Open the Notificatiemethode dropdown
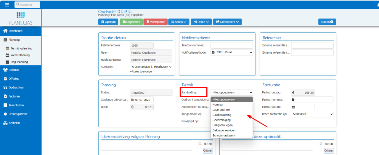The height and width of the screenshot is (155, 379). pos(232,52)
